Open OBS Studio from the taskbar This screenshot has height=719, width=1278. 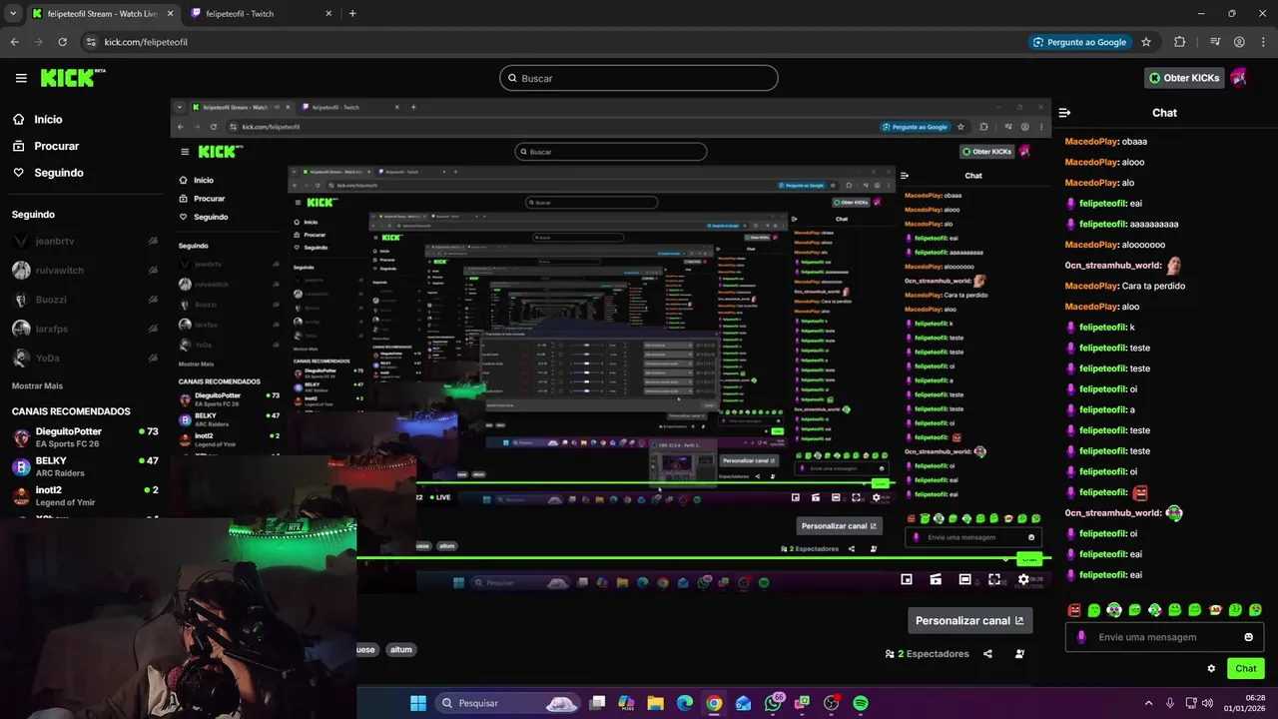(x=832, y=703)
